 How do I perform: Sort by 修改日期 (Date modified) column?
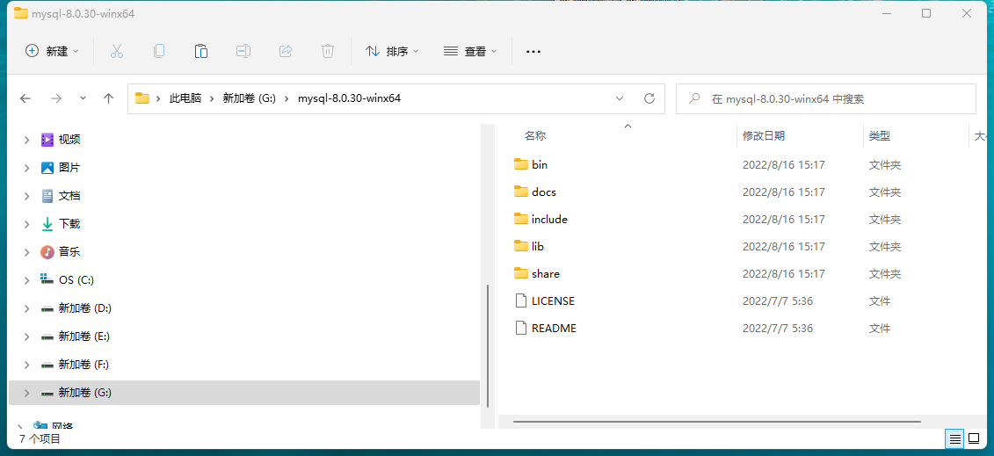pos(764,135)
